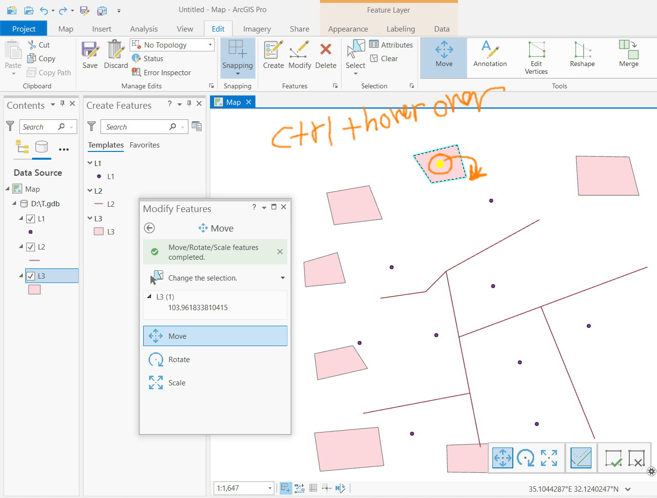Image resolution: width=657 pixels, height=498 pixels.
Task: Select the Reshape tool
Action: (581, 57)
